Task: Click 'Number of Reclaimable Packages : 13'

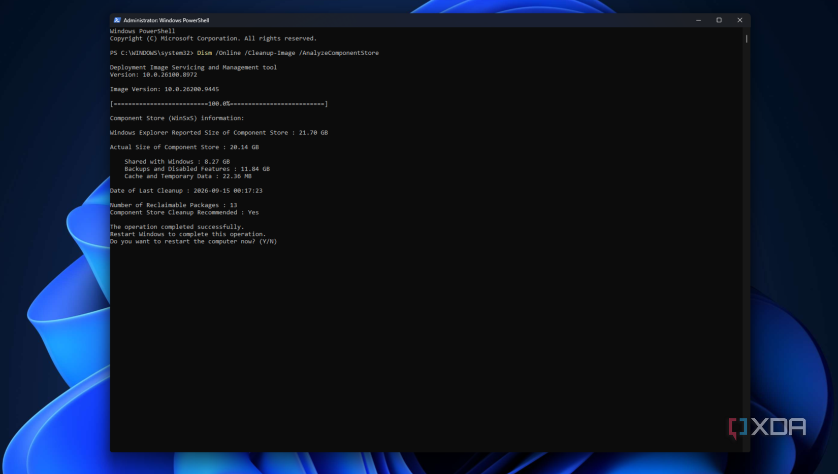Action: pyautogui.click(x=174, y=205)
